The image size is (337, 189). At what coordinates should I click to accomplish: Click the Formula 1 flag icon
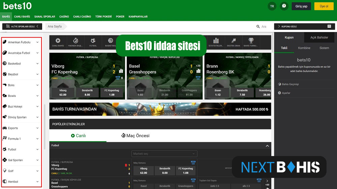[5, 139]
